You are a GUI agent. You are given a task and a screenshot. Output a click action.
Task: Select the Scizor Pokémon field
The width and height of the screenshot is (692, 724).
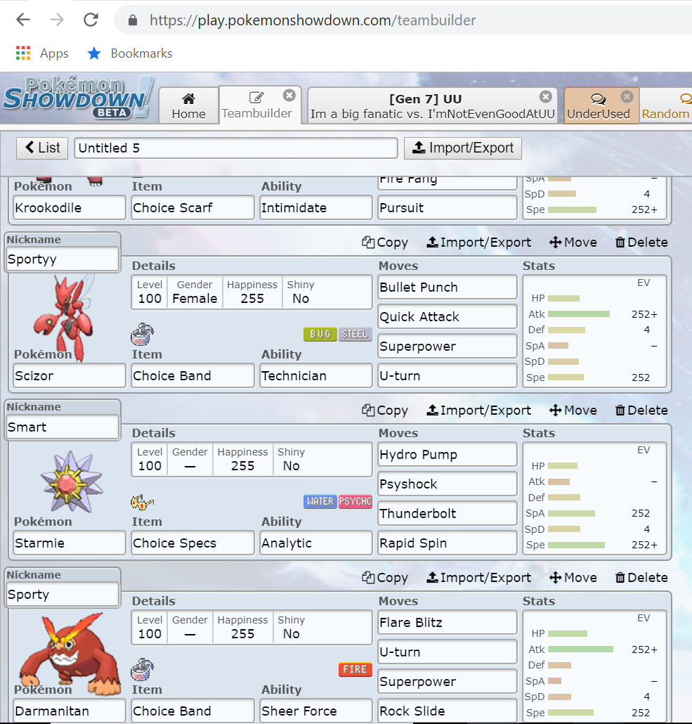tap(70, 376)
